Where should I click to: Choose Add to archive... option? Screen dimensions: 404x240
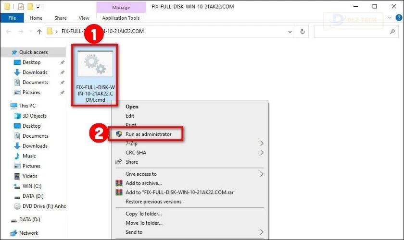click(143, 183)
